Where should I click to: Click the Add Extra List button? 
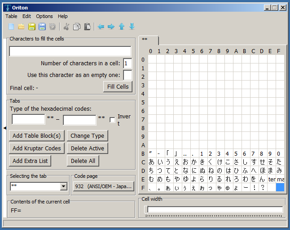pos(30,161)
